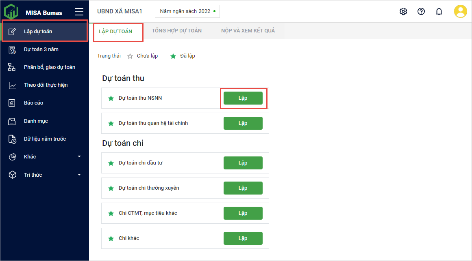Viewport: 472px width, 261px height.
Task: Select Danh mục in the sidebar
Action: [x=36, y=121]
